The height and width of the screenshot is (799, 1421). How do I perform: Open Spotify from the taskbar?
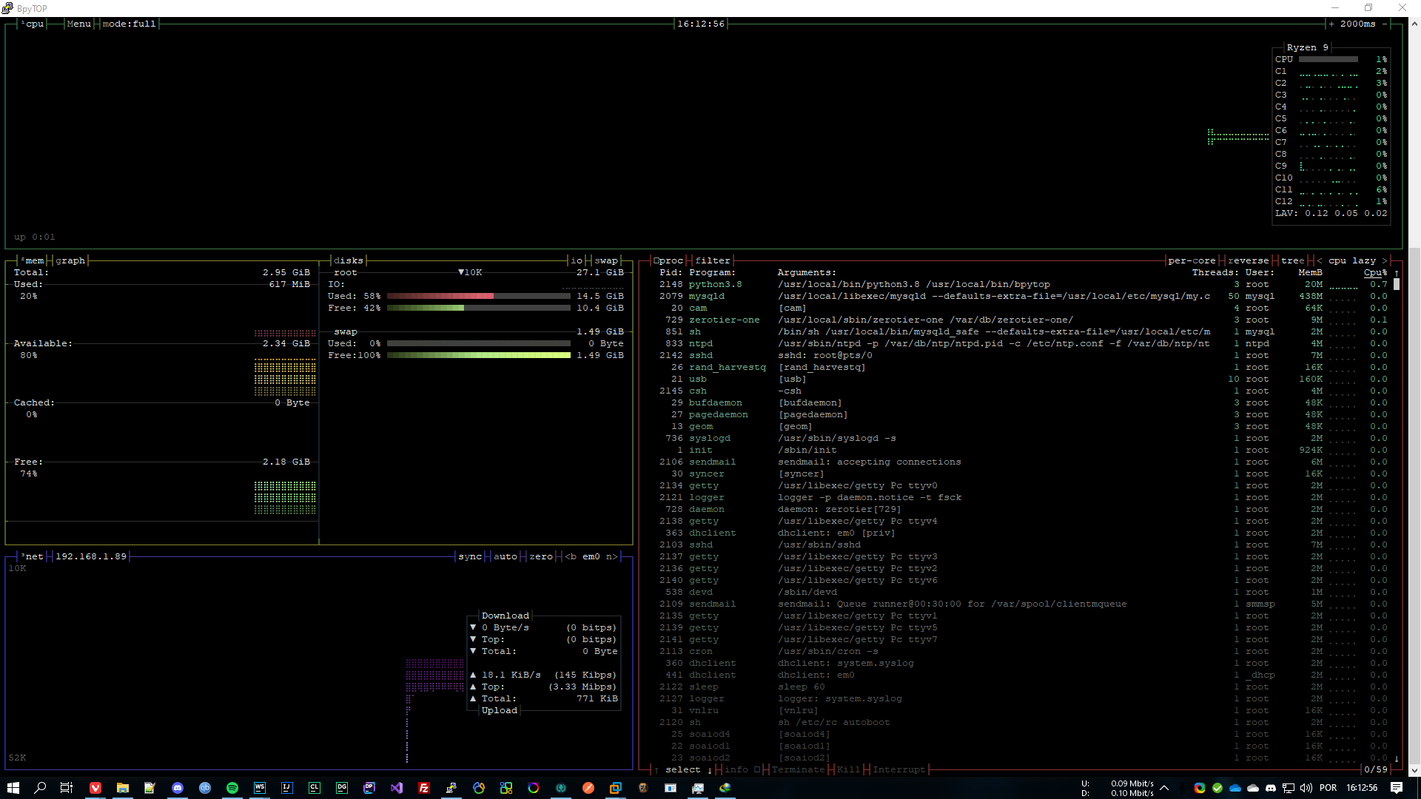(232, 788)
